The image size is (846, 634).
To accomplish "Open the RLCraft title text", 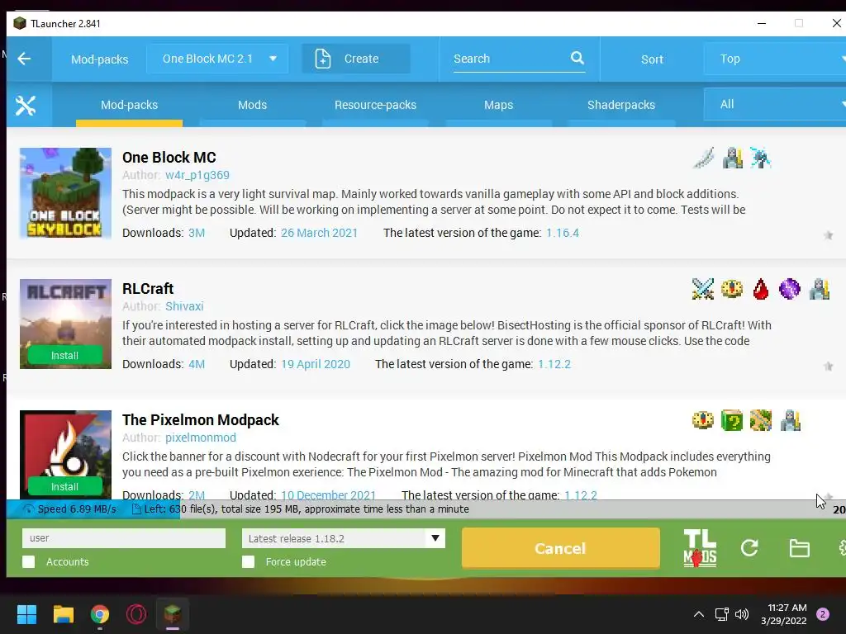I will tap(148, 288).
